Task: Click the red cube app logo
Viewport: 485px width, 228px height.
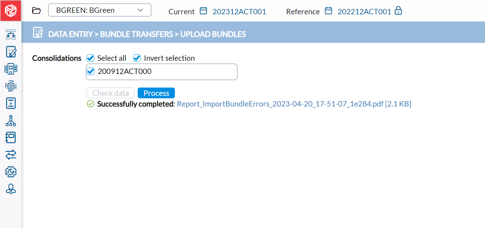Action: coord(11,11)
